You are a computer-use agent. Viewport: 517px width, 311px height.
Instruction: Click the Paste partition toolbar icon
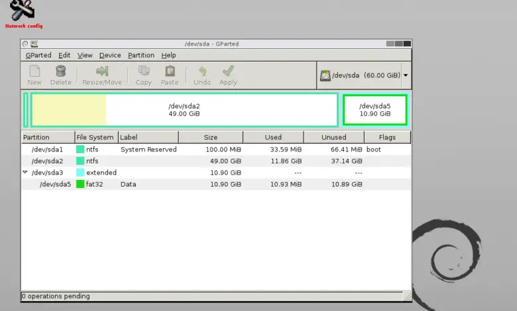pos(170,71)
